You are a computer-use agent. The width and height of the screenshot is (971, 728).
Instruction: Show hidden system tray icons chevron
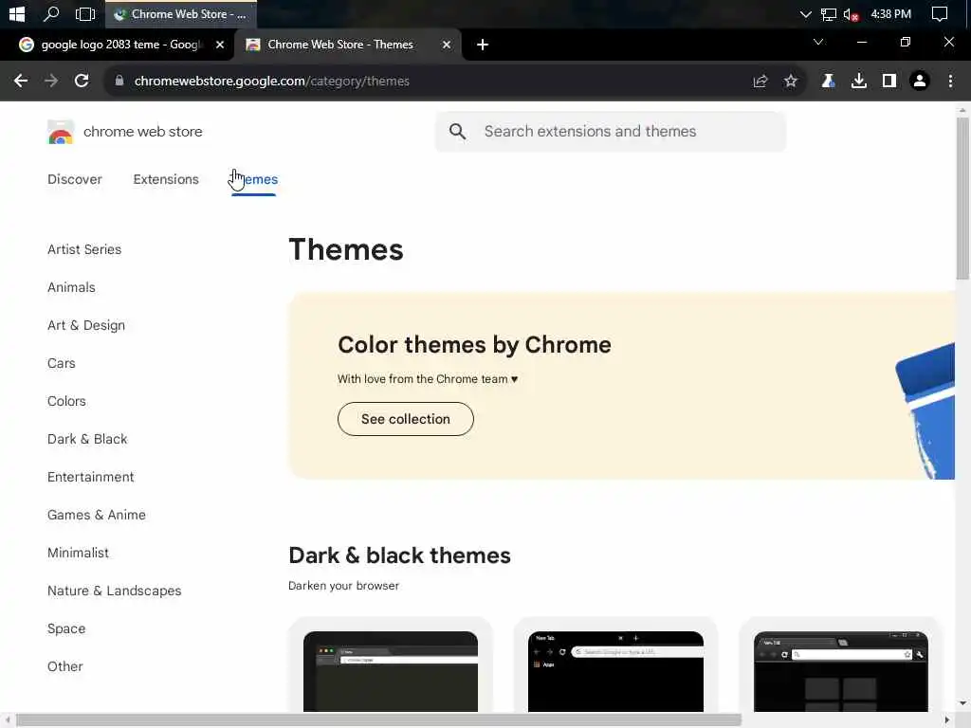pos(805,13)
